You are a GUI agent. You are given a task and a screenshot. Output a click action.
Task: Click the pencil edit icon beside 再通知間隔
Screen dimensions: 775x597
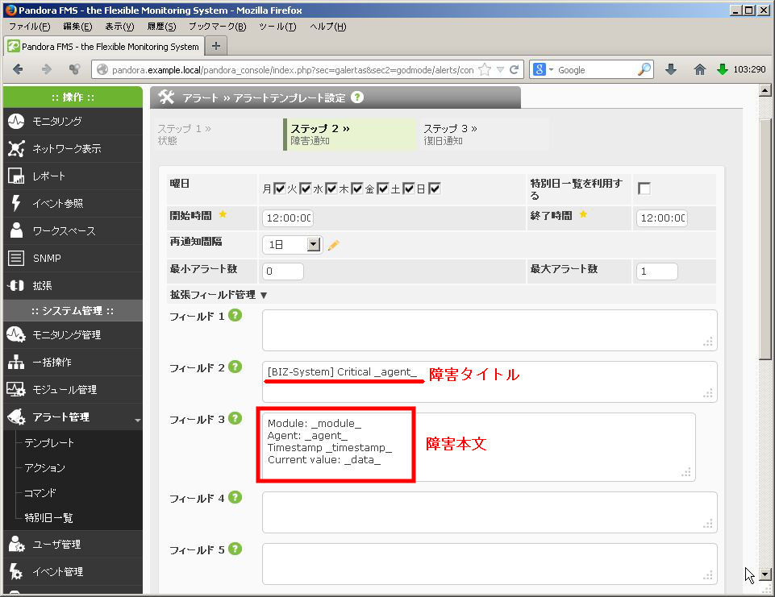click(334, 245)
